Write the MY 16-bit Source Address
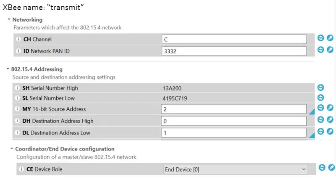This screenshot has width=336, height=177. (x=330, y=108)
